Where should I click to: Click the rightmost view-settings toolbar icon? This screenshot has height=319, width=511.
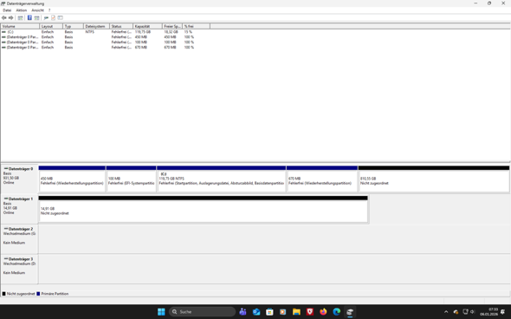click(x=61, y=17)
